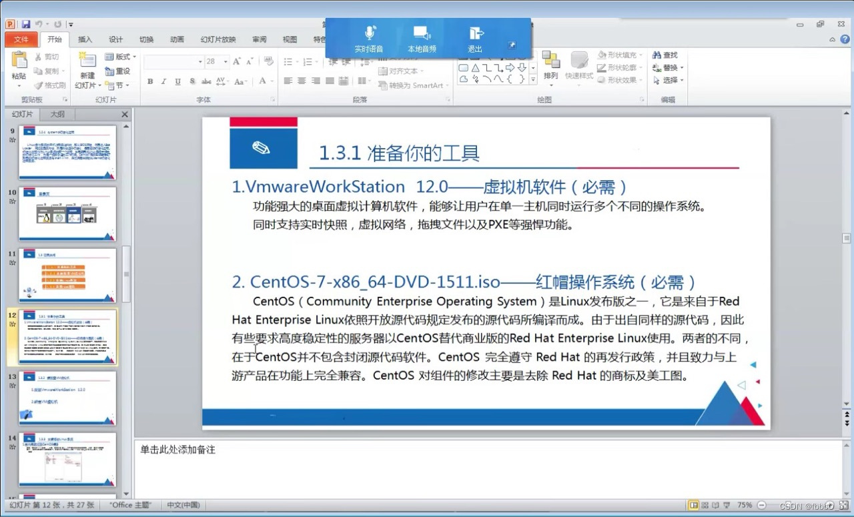The width and height of the screenshot is (854, 517).
Task: Open the Font dialog launcher
Action: 273,100
